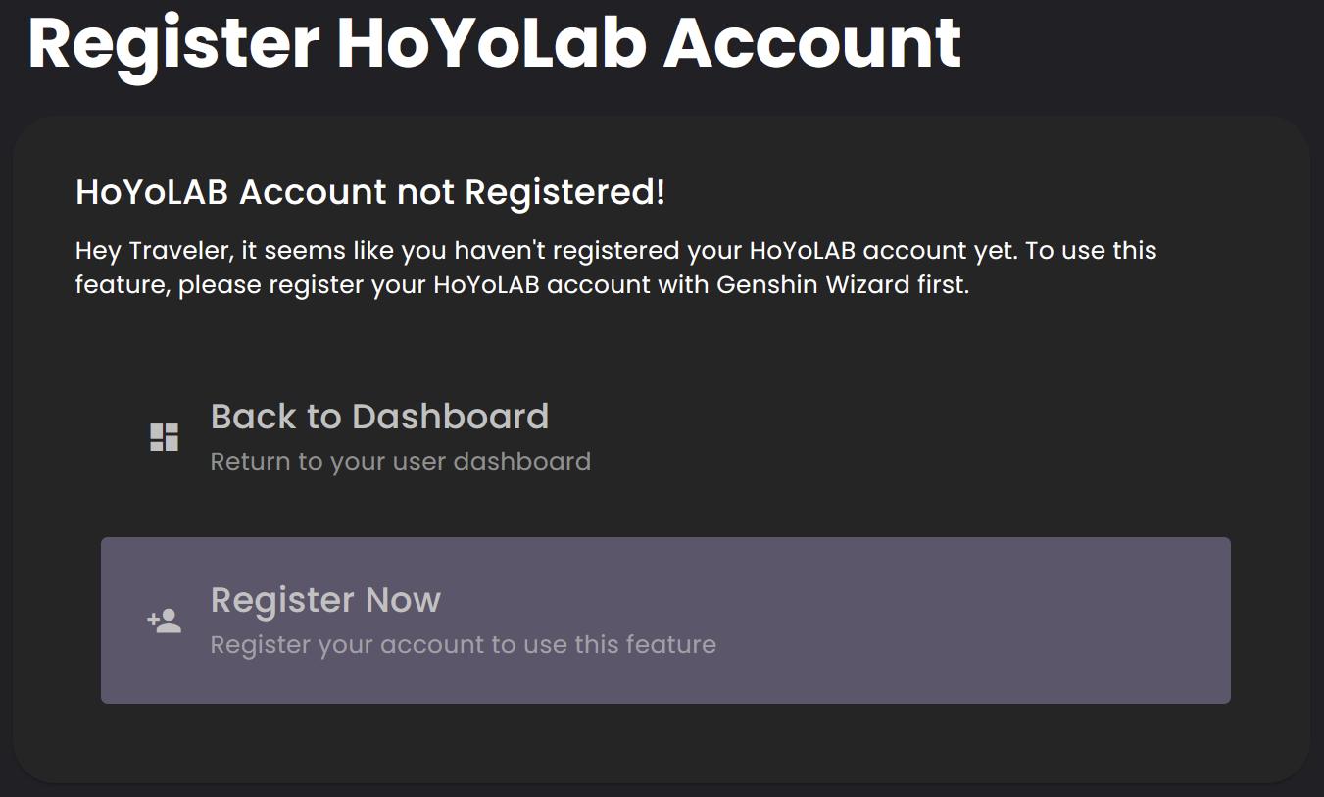The height and width of the screenshot is (797, 1324).
Task: Click the "Register HoYoLab Account" page heading
Action: click(494, 42)
